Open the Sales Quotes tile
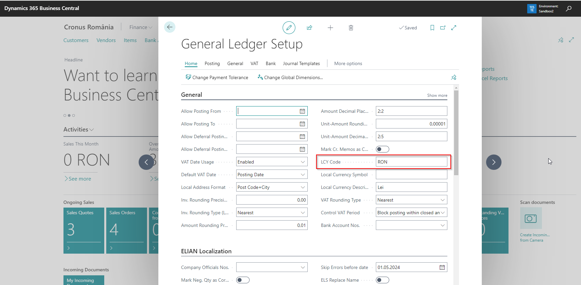This screenshot has width=581, height=285. click(x=84, y=231)
